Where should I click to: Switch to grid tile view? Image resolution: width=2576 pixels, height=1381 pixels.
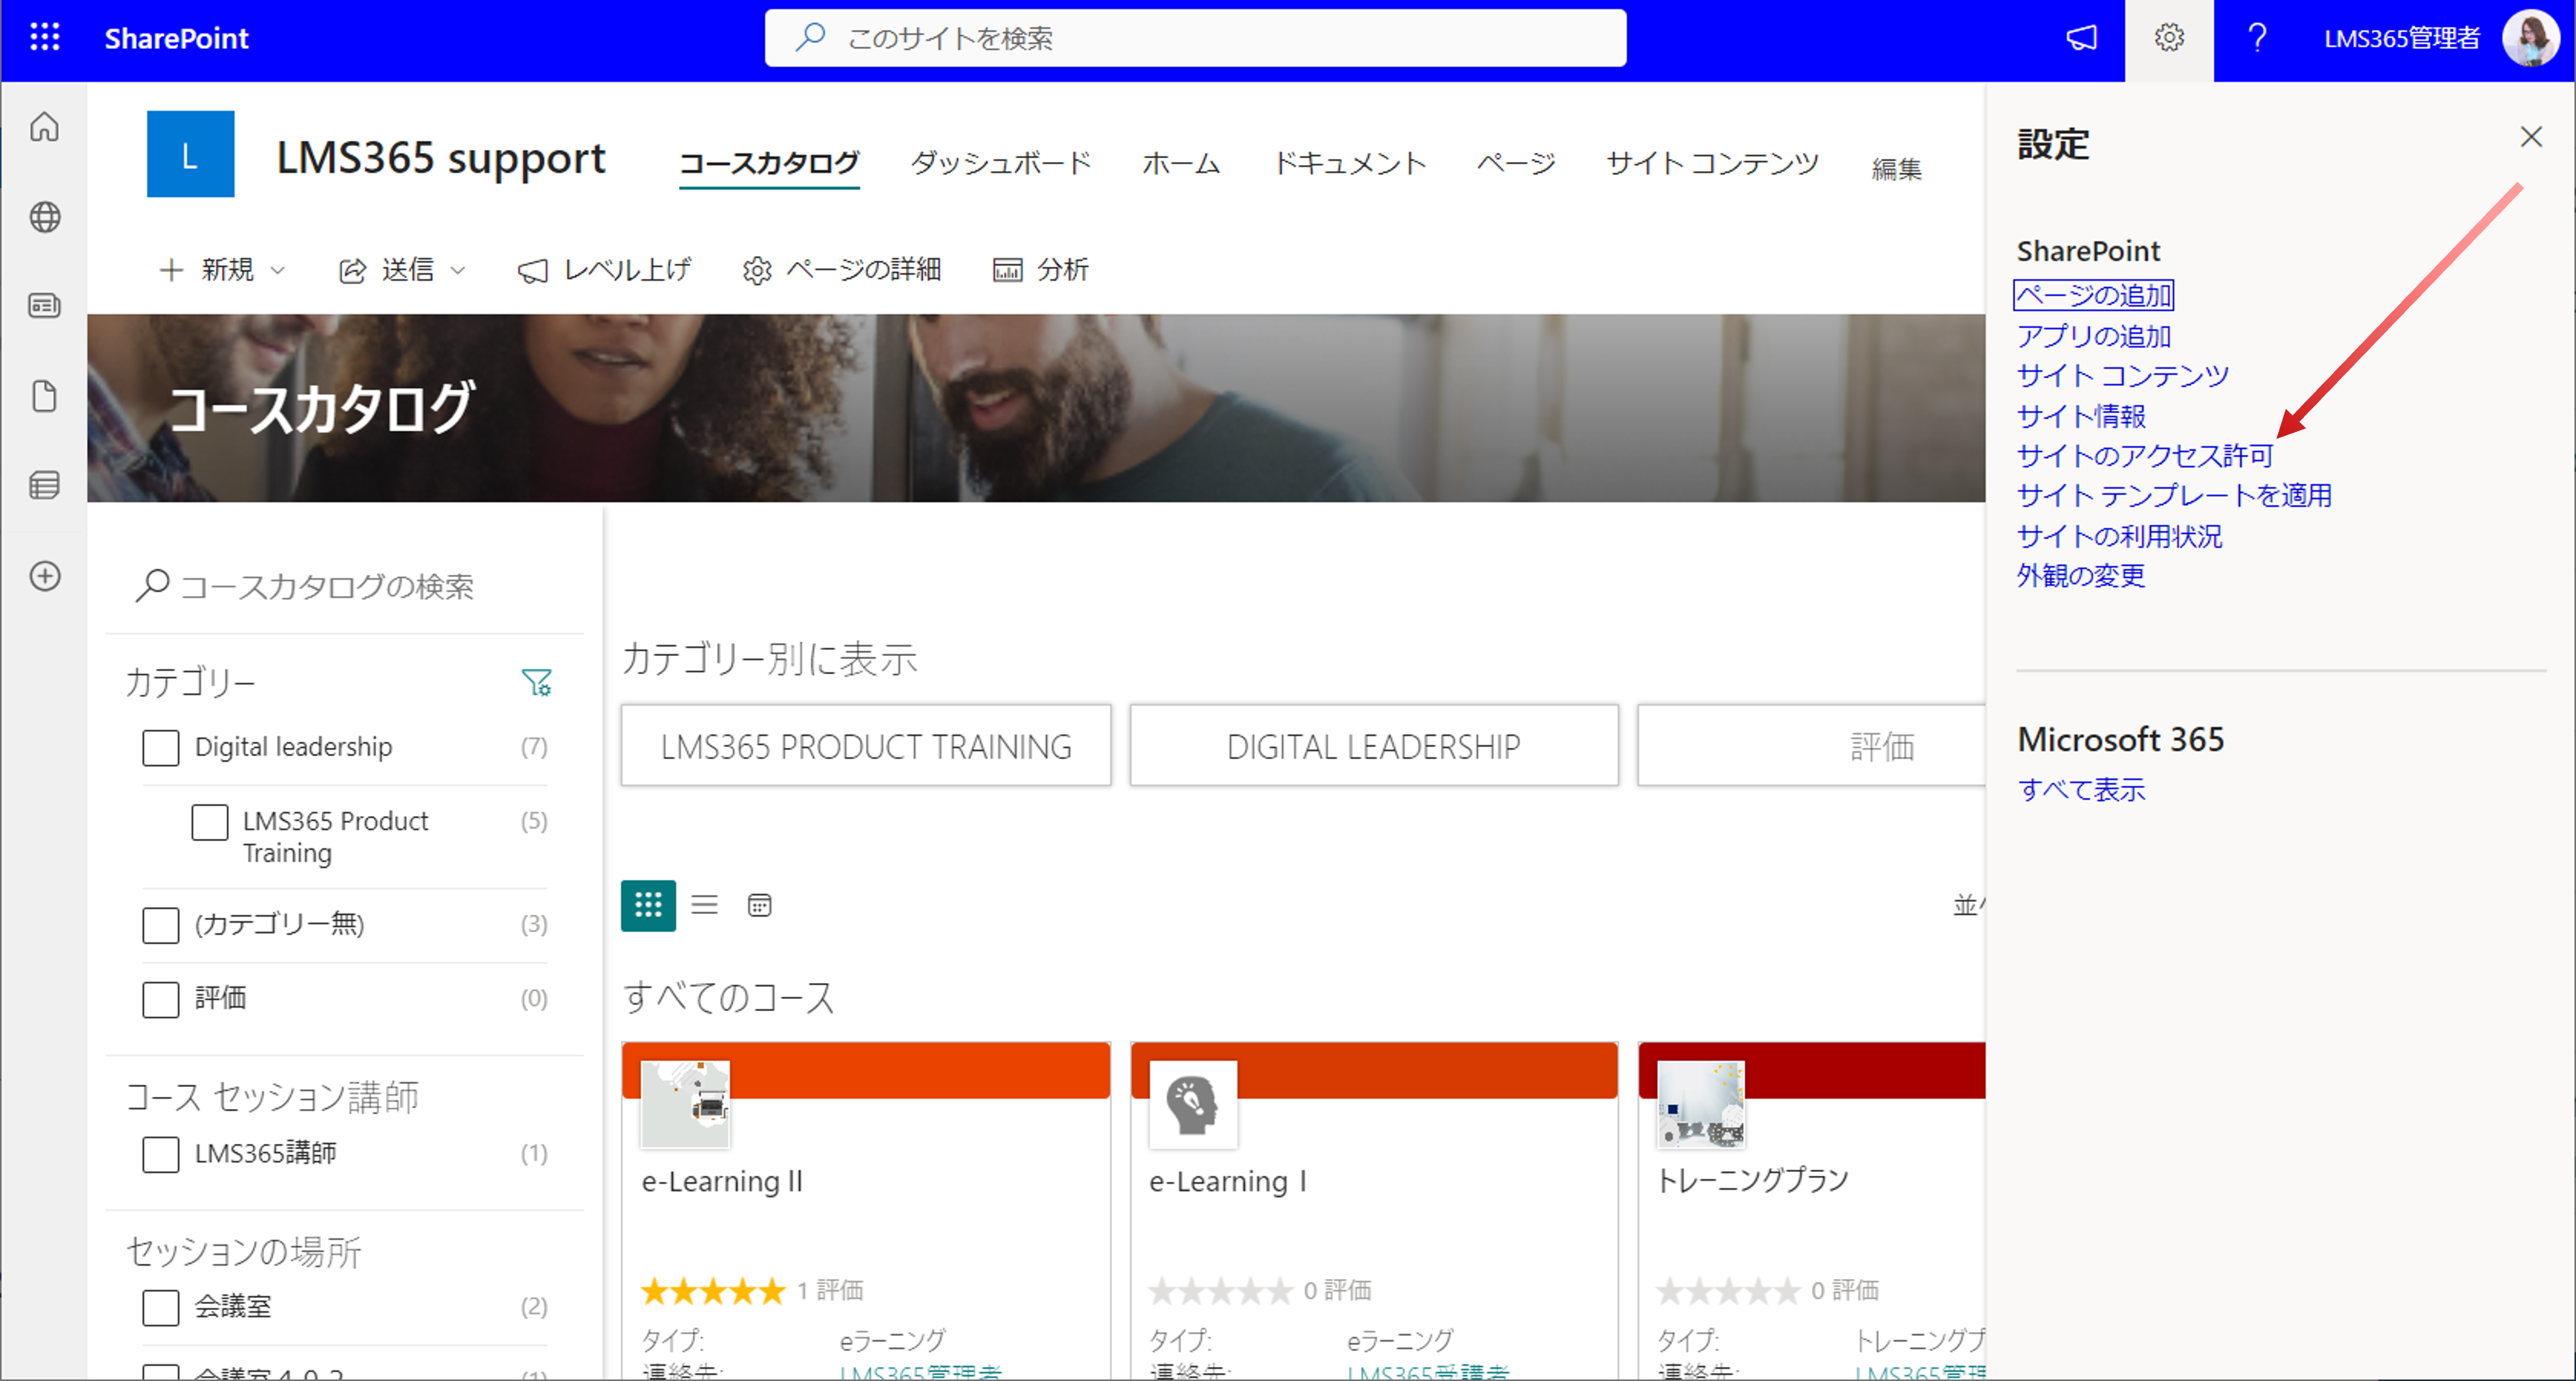pos(648,905)
